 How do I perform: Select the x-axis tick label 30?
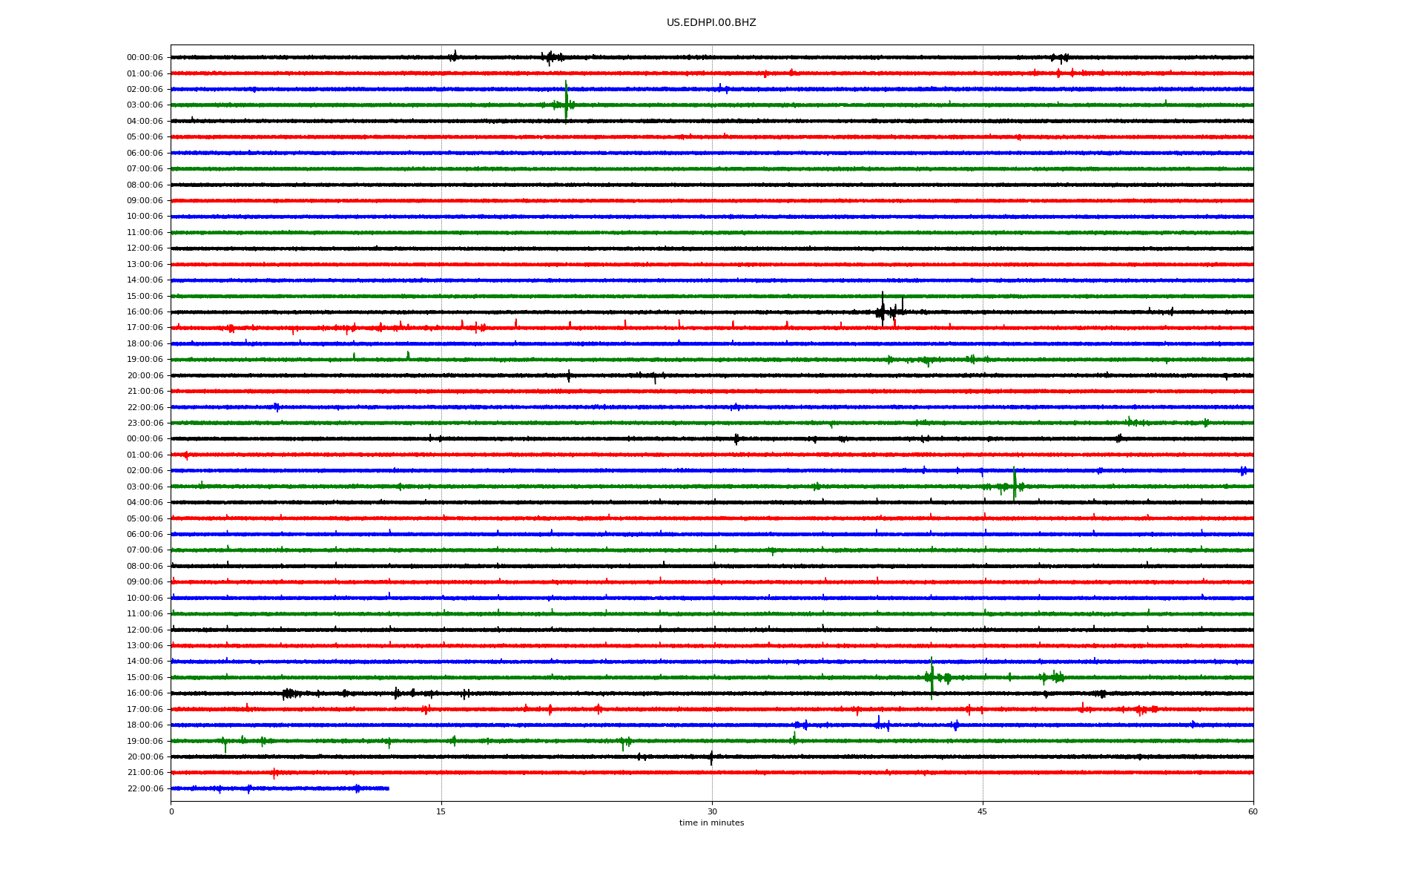click(712, 811)
